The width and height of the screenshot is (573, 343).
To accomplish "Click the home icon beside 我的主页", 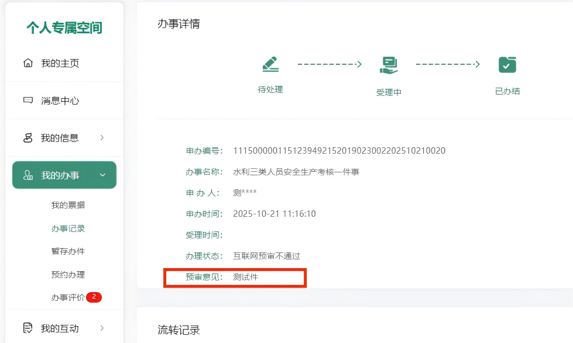I will point(28,63).
